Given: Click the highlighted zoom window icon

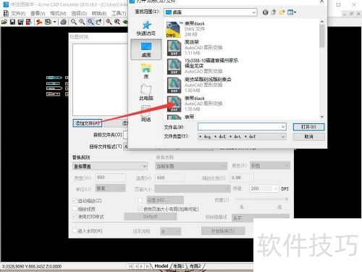Looking at the screenshot, I should coord(90,22).
